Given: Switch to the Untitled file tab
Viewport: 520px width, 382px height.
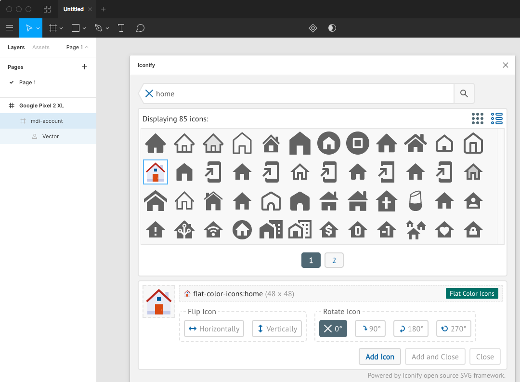Looking at the screenshot, I should [73, 9].
